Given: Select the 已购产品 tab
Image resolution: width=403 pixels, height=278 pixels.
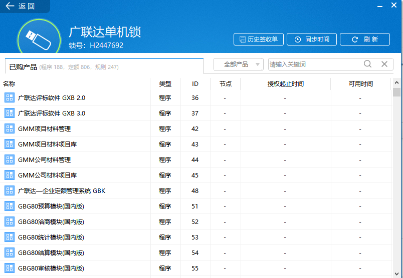Looking at the screenshot, I should tap(104, 66).
